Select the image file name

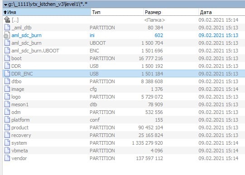(18, 89)
